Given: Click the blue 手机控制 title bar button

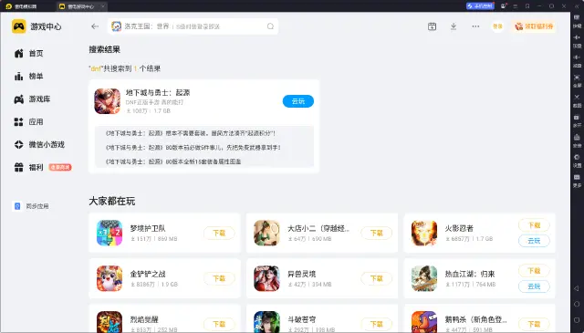Looking at the screenshot, I should coord(480,6).
